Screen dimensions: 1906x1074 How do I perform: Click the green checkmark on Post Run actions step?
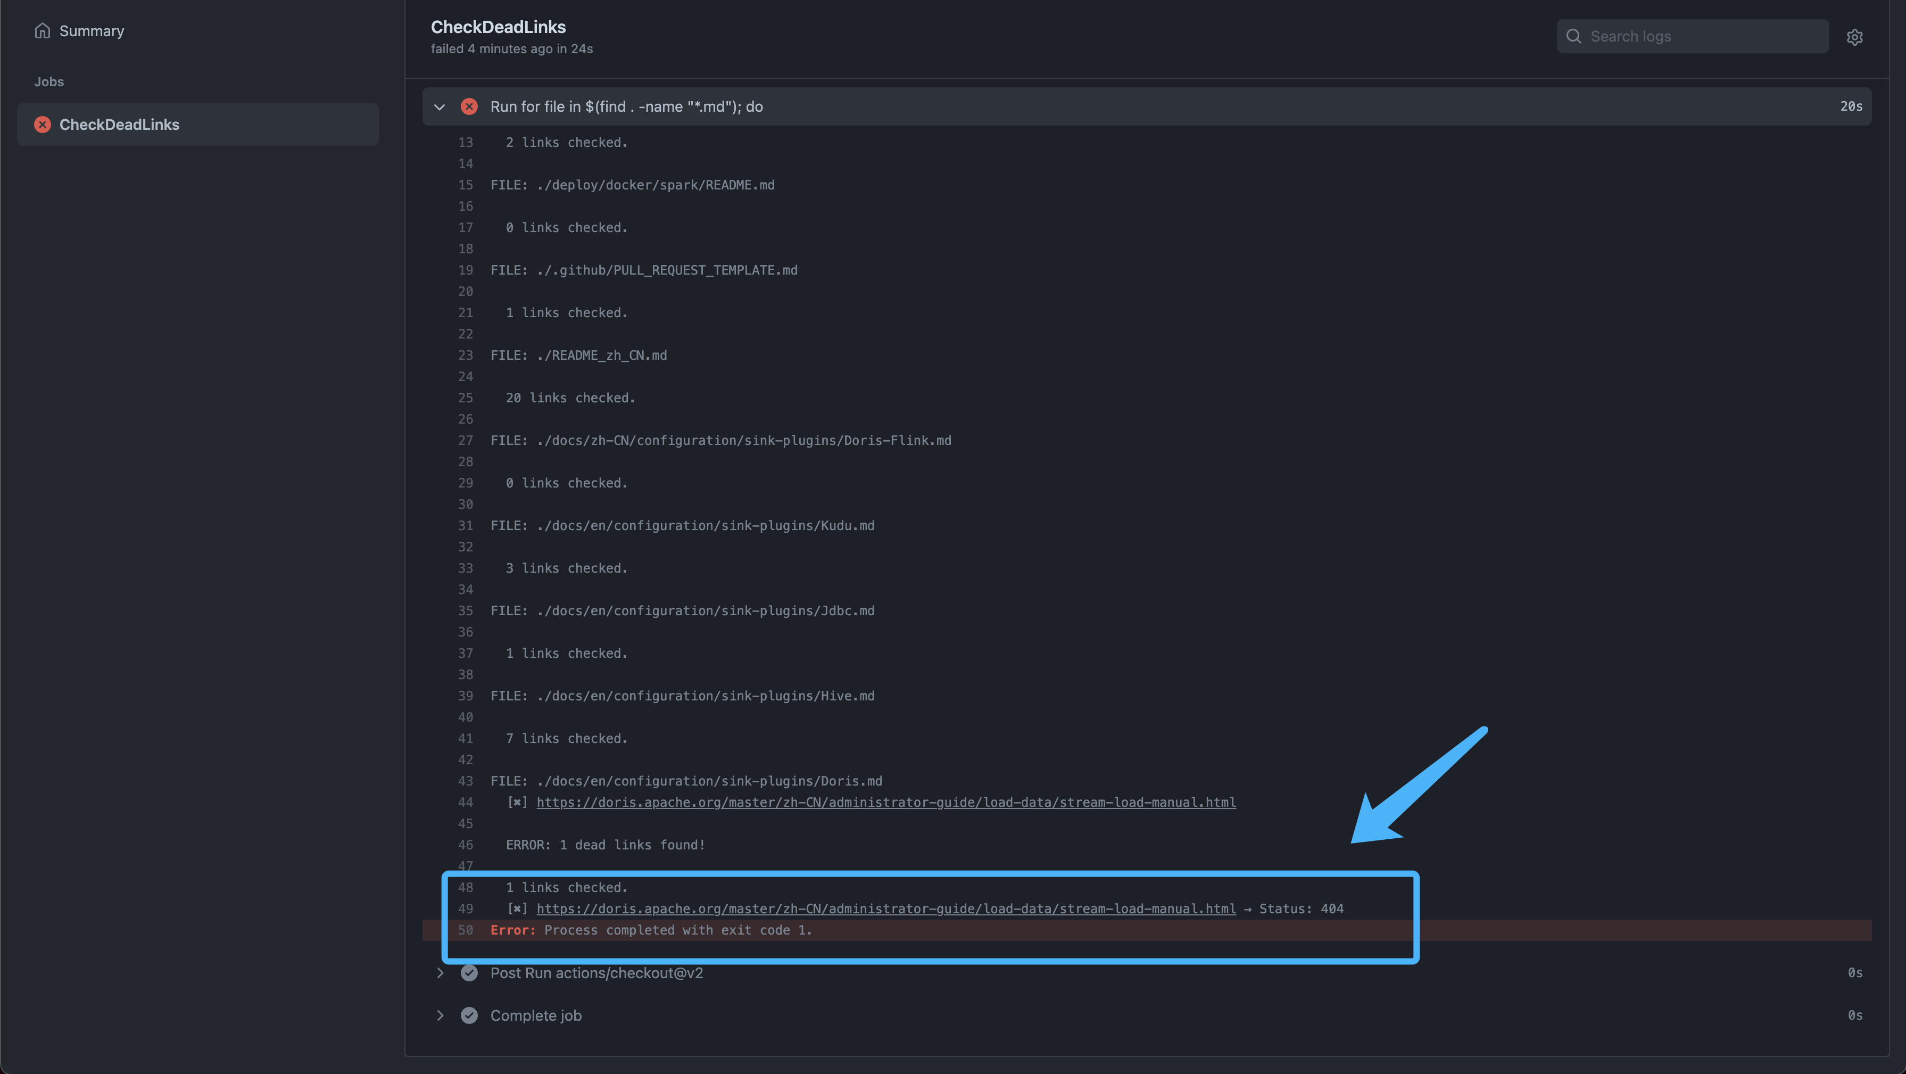469,972
